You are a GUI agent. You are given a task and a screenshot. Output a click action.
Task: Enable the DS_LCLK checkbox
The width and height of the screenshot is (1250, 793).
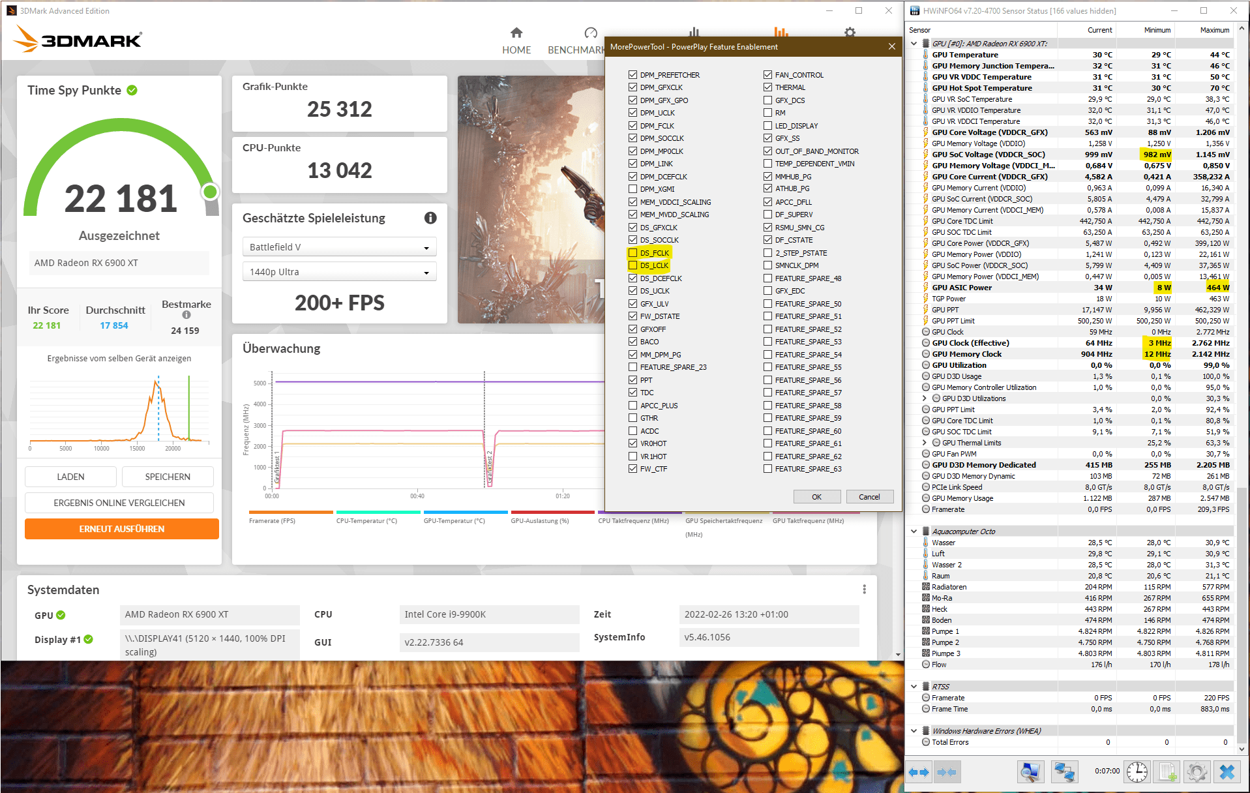point(632,265)
